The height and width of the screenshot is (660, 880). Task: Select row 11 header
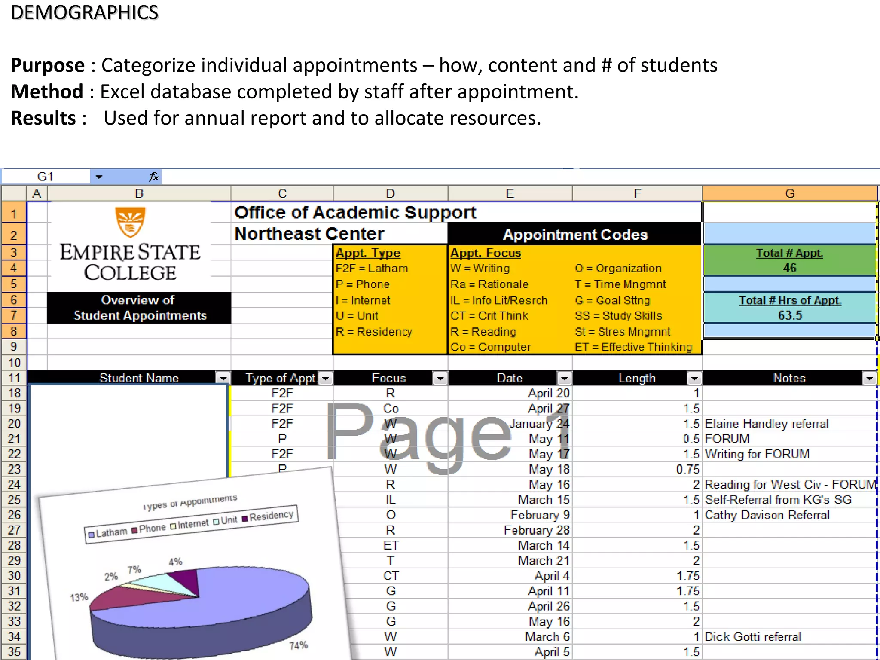[14, 378]
